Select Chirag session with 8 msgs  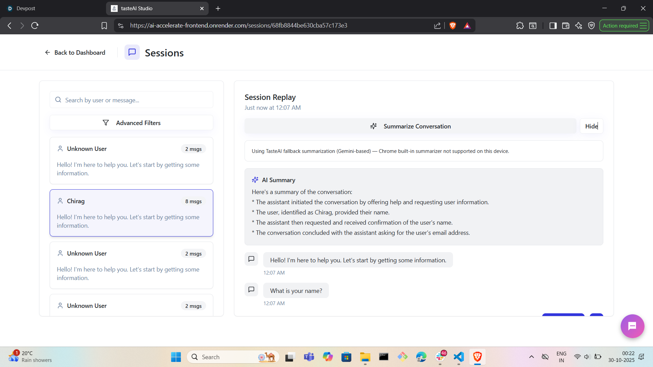131,213
